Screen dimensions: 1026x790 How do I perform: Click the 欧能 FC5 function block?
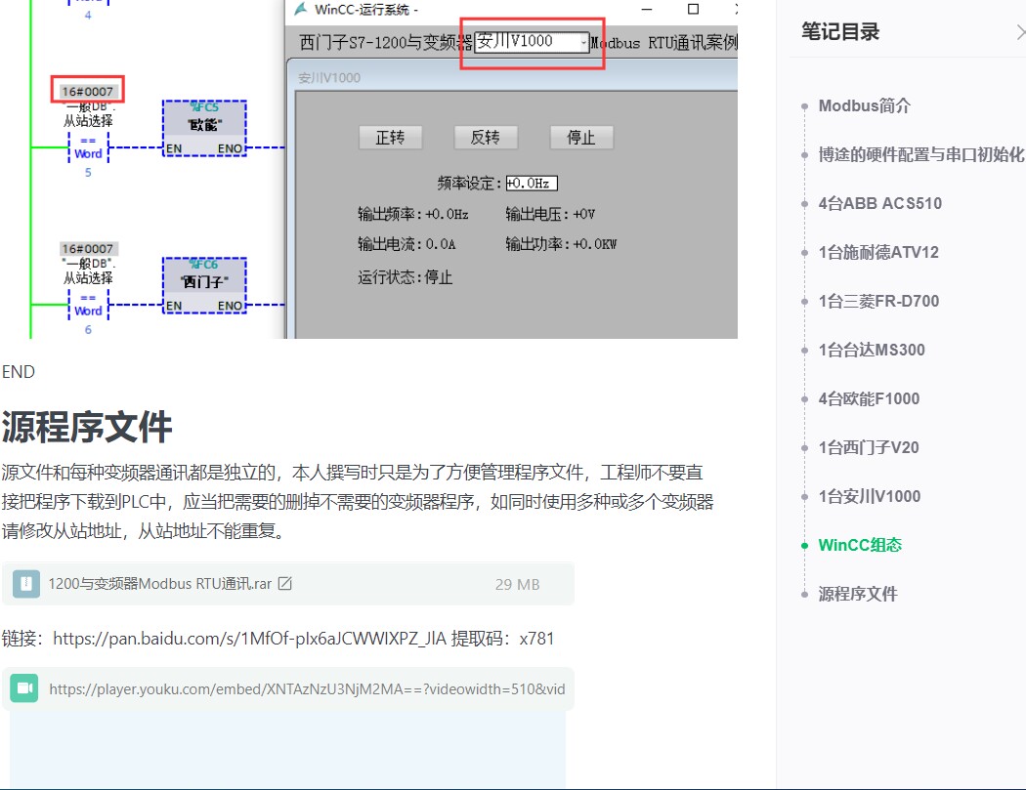pyautogui.click(x=205, y=128)
